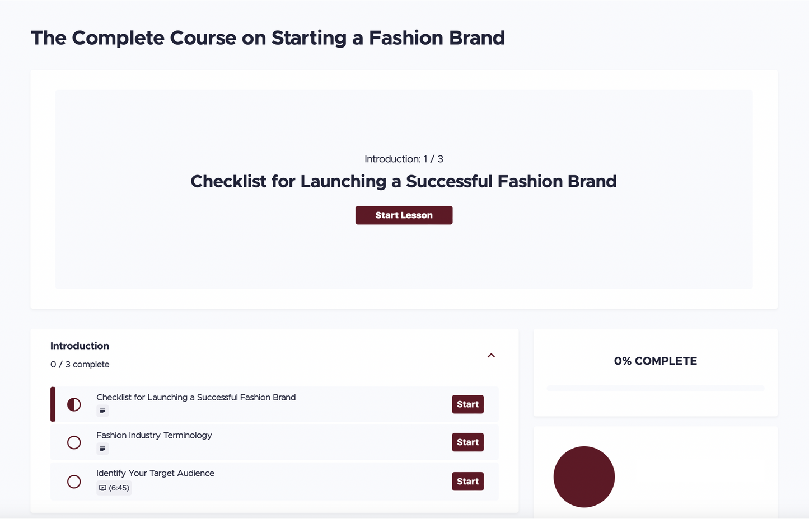This screenshot has height=519, width=809.
Task: Click the 0% complete progress bar
Action: coord(655,388)
